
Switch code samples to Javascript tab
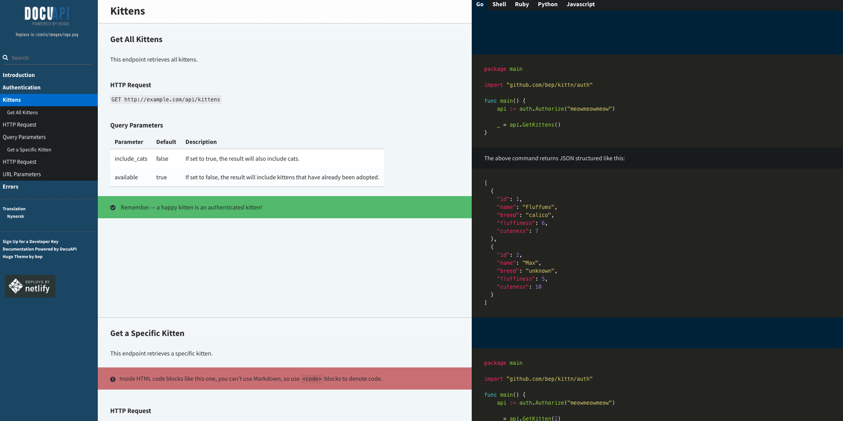tap(581, 4)
